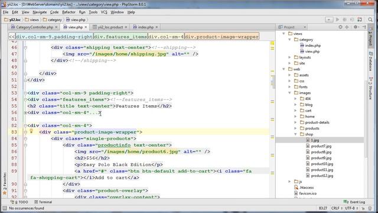Click div.product-image-wrapper breadcrumb

pos(222,37)
